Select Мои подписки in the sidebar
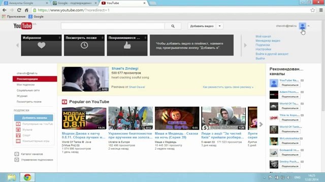This screenshot has height=182, width=325. (25, 84)
